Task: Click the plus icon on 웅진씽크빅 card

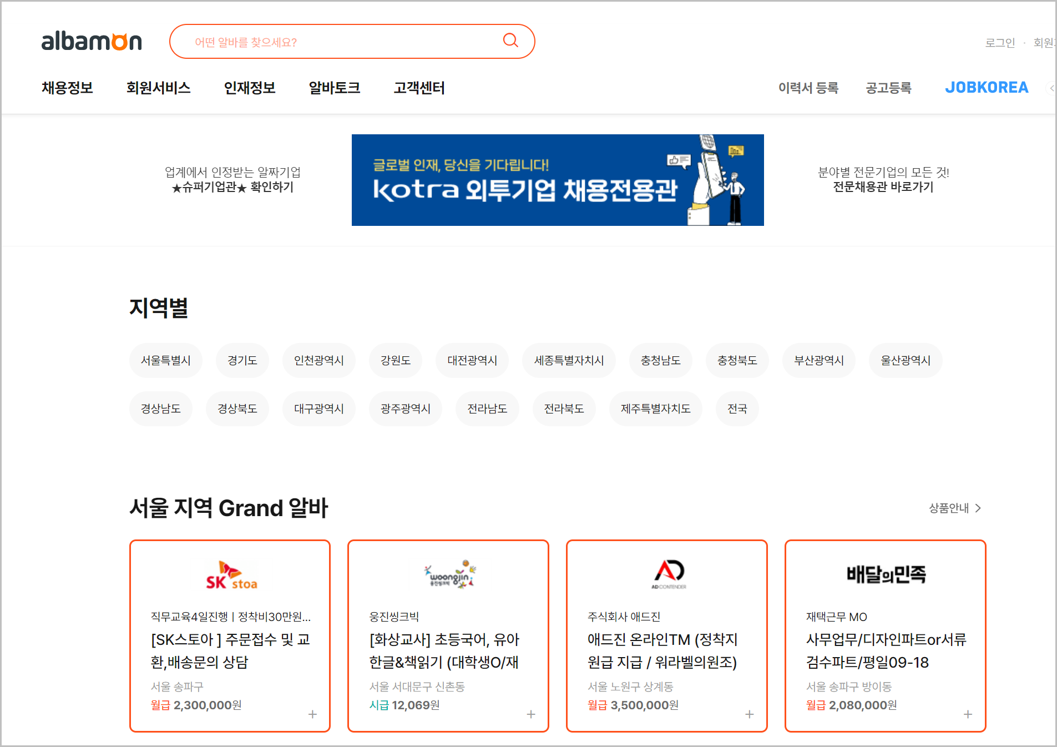Action: pyautogui.click(x=531, y=714)
